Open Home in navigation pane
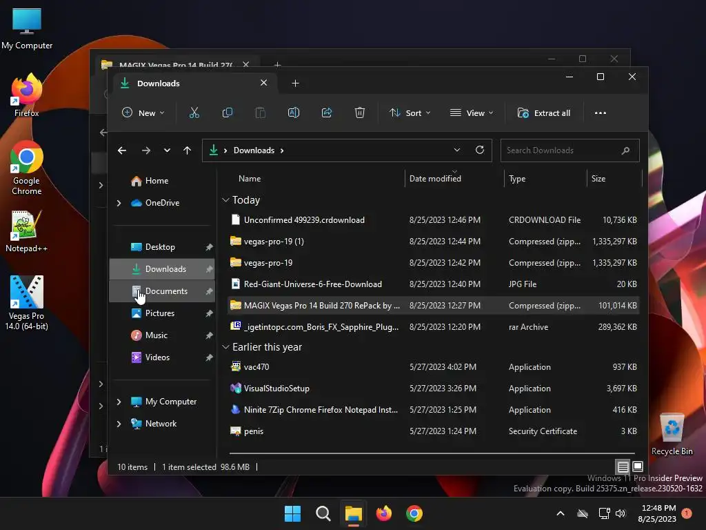Screen dimensions: 706x530 pos(157,181)
